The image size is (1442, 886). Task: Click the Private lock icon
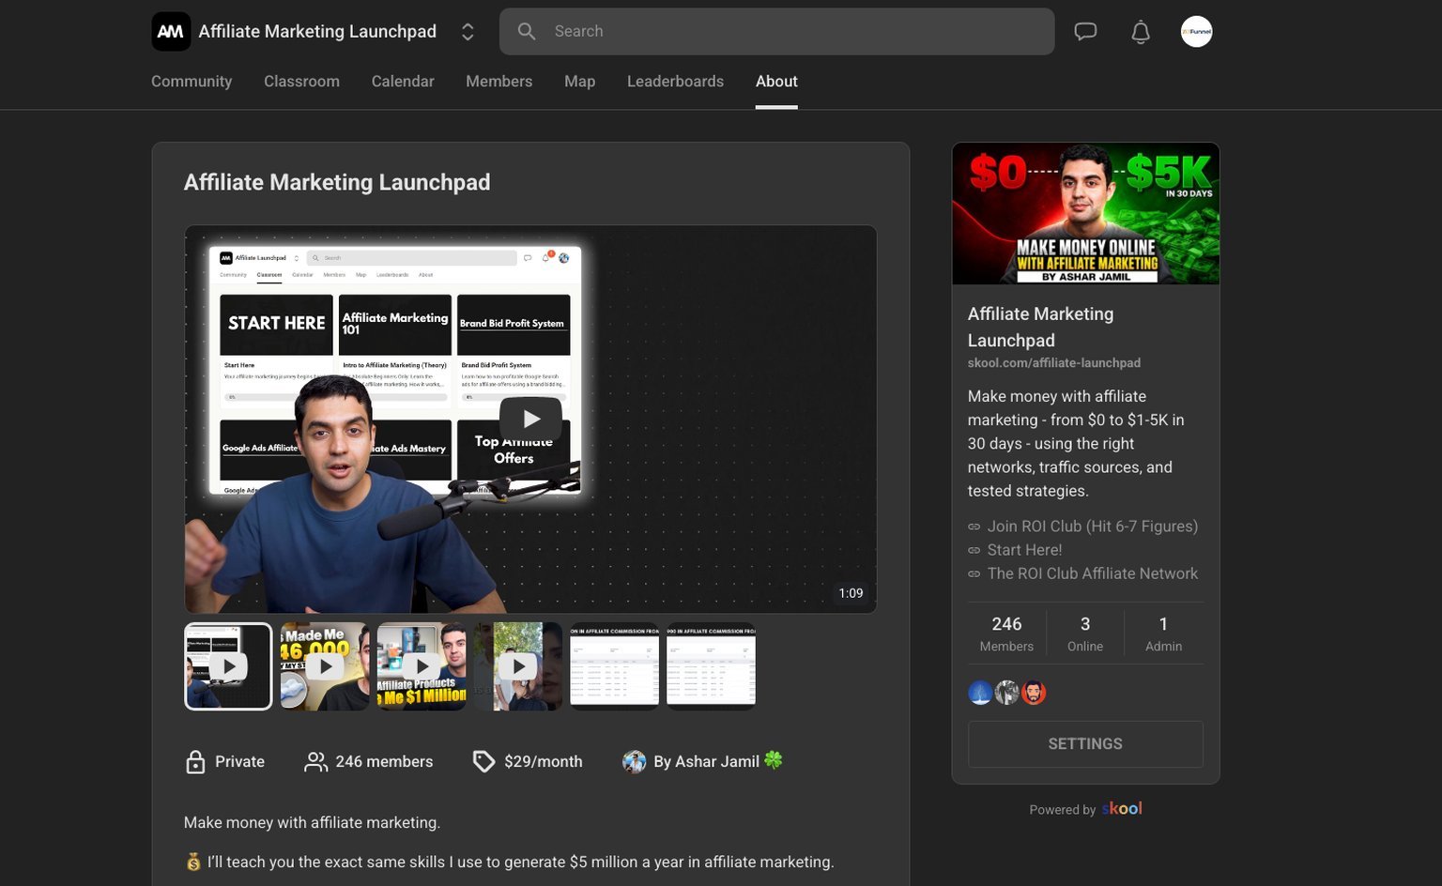[195, 761]
